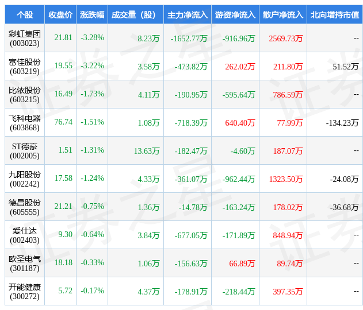
Task: Click closing price 19.55
Action: (x=63, y=66)
